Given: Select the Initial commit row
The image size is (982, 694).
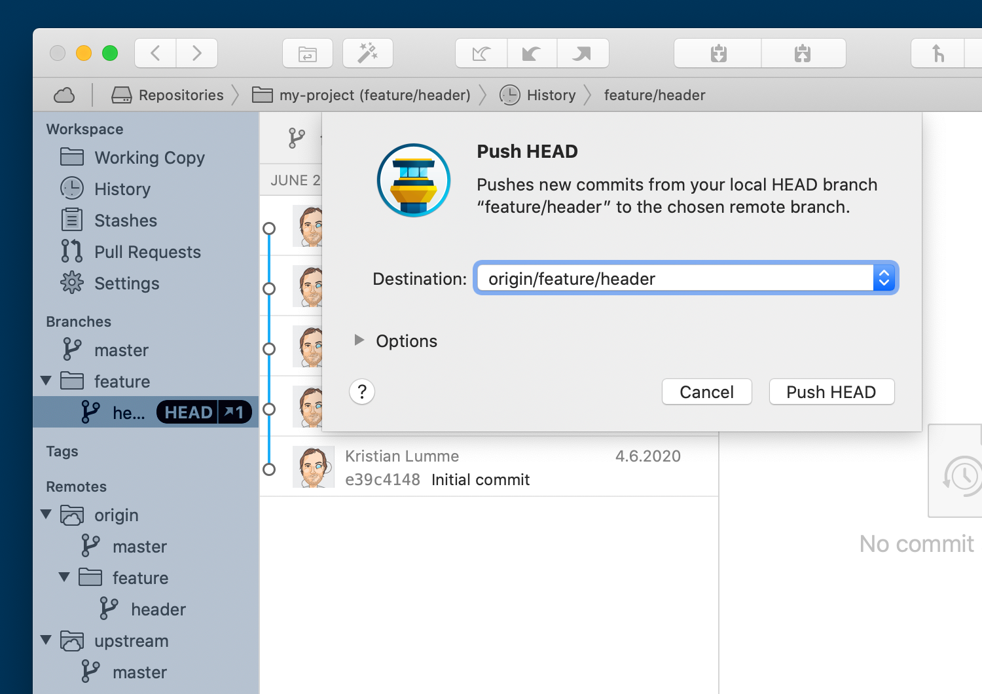Looking at the screenshot, I should 498,467.
